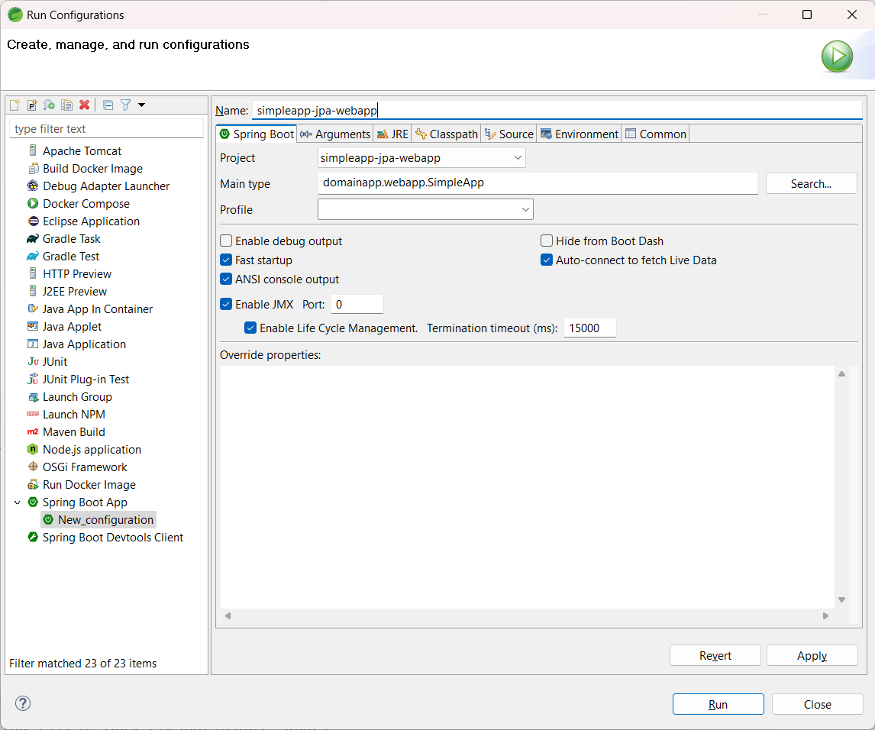This screenshot has width=875, height=730.
Task: Click the Apply button
Action: 812,656
